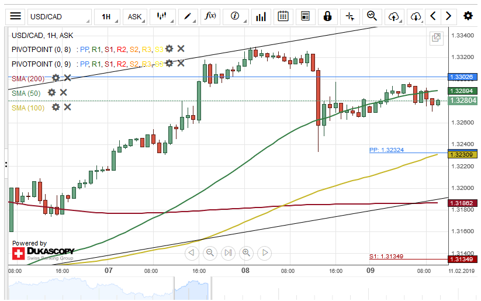
Task: Toggle the crosshair cursor tool
Action: 349,16
